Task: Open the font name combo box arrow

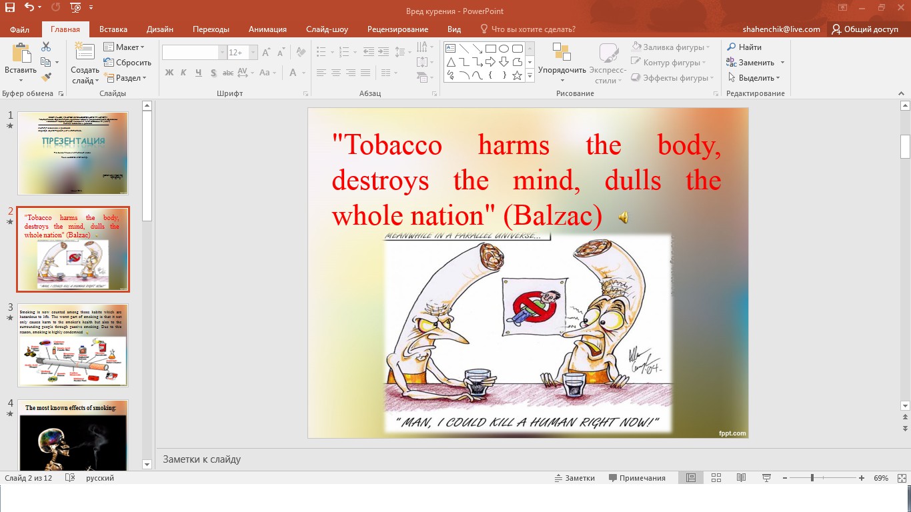Action: [223, 52]
